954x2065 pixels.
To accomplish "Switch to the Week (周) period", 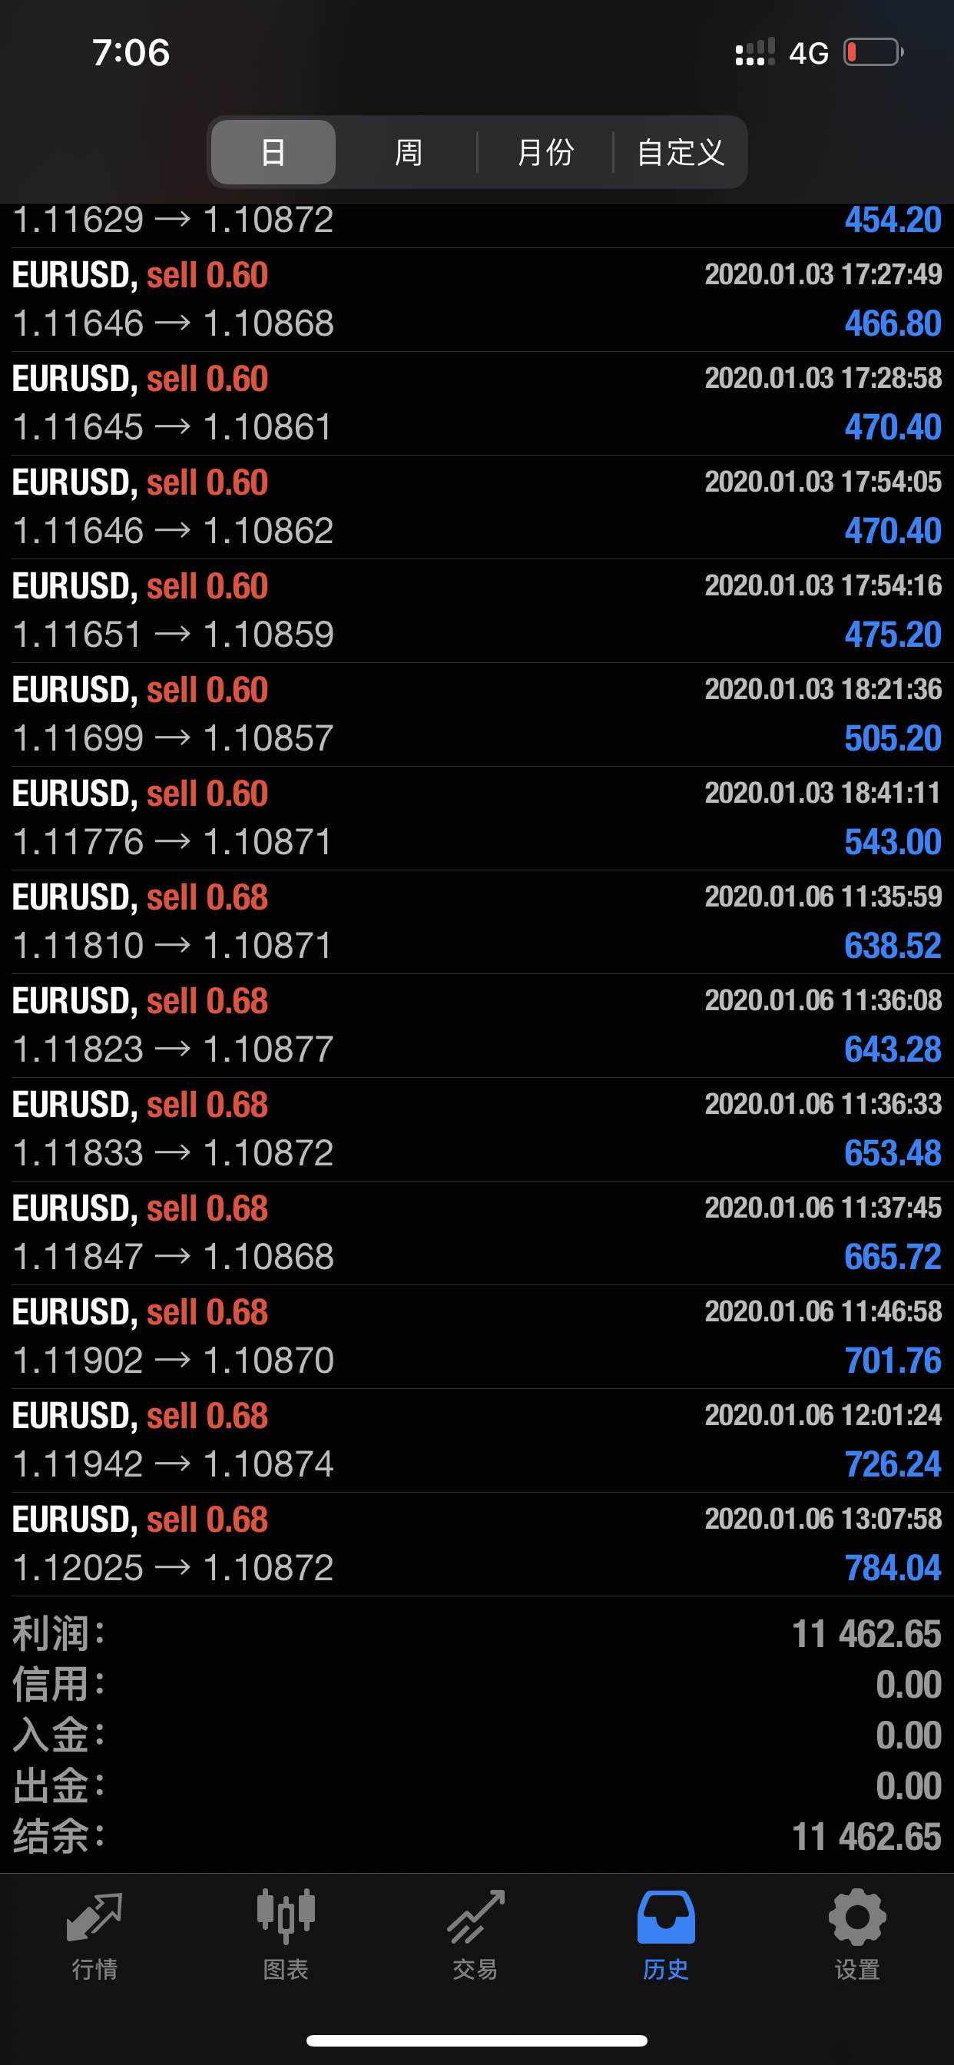I will (x=408, y=152).
